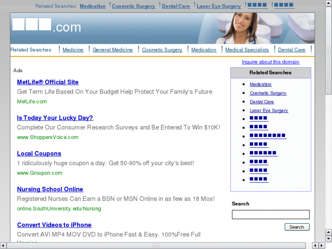The image size is (332, 249).
Task: Open Cosmetic Surgery link in top bar
Action: pyautogui.click(x=133, y=6)
